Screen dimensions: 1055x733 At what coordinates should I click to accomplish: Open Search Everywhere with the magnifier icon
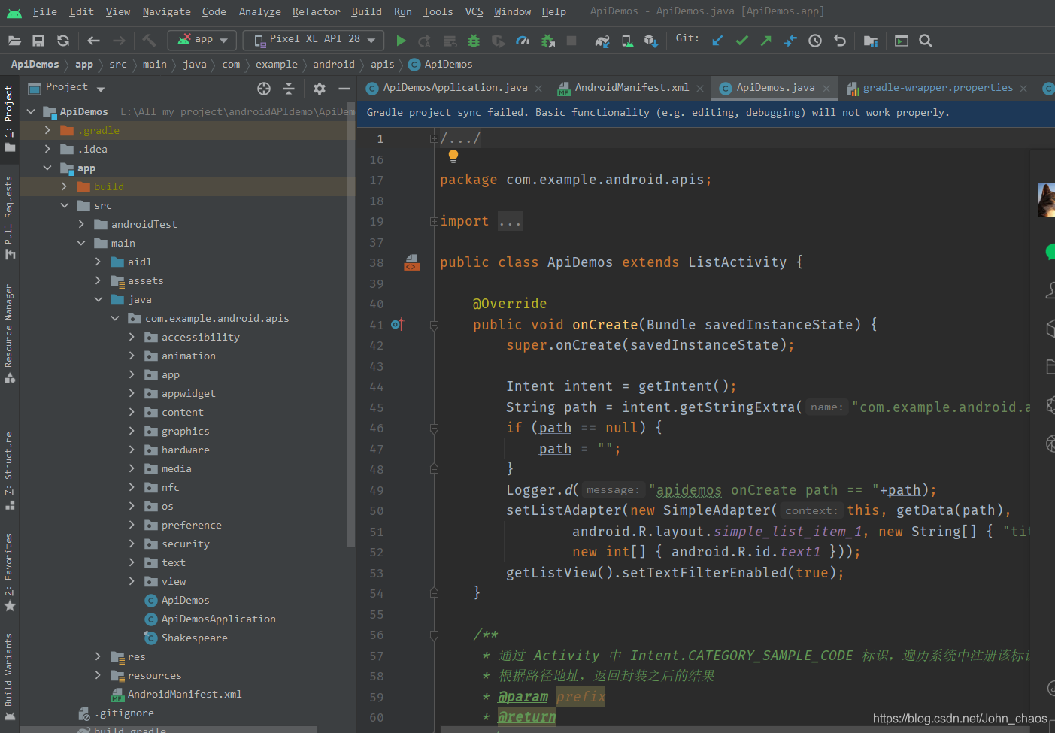coord(926,41)
